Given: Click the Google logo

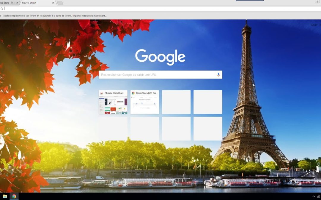Looking at the screenshot, I should coord(160,56).
